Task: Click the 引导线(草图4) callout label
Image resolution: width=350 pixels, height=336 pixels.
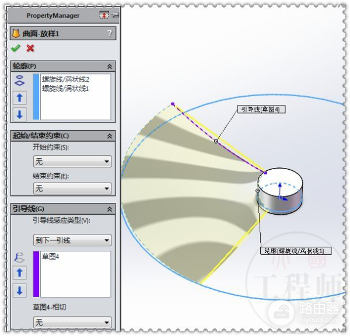Action: [x=261, y=109]
